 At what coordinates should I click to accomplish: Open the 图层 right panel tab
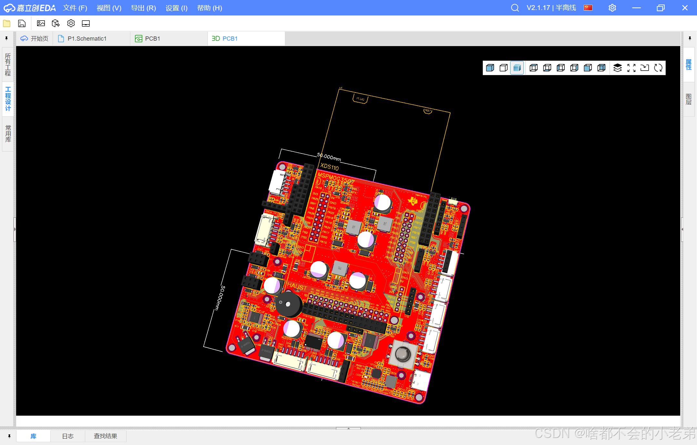point(689,99)
